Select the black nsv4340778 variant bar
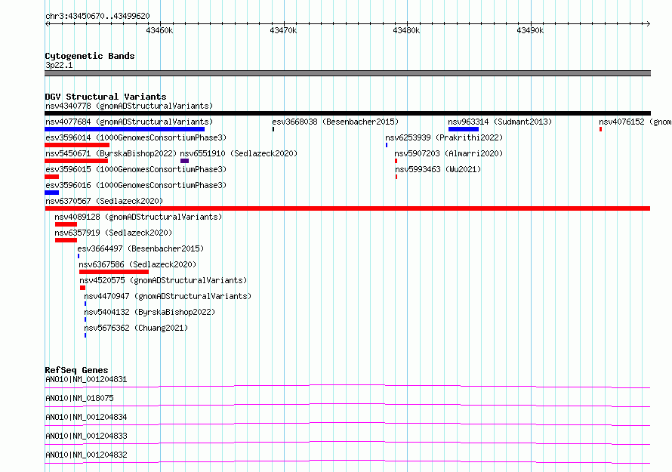The height and width of the screenshot is (472, 672). pos(347,113)
